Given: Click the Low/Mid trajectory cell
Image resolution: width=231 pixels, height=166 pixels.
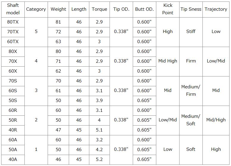Looking at the screenshot, I should pos(216,61).
